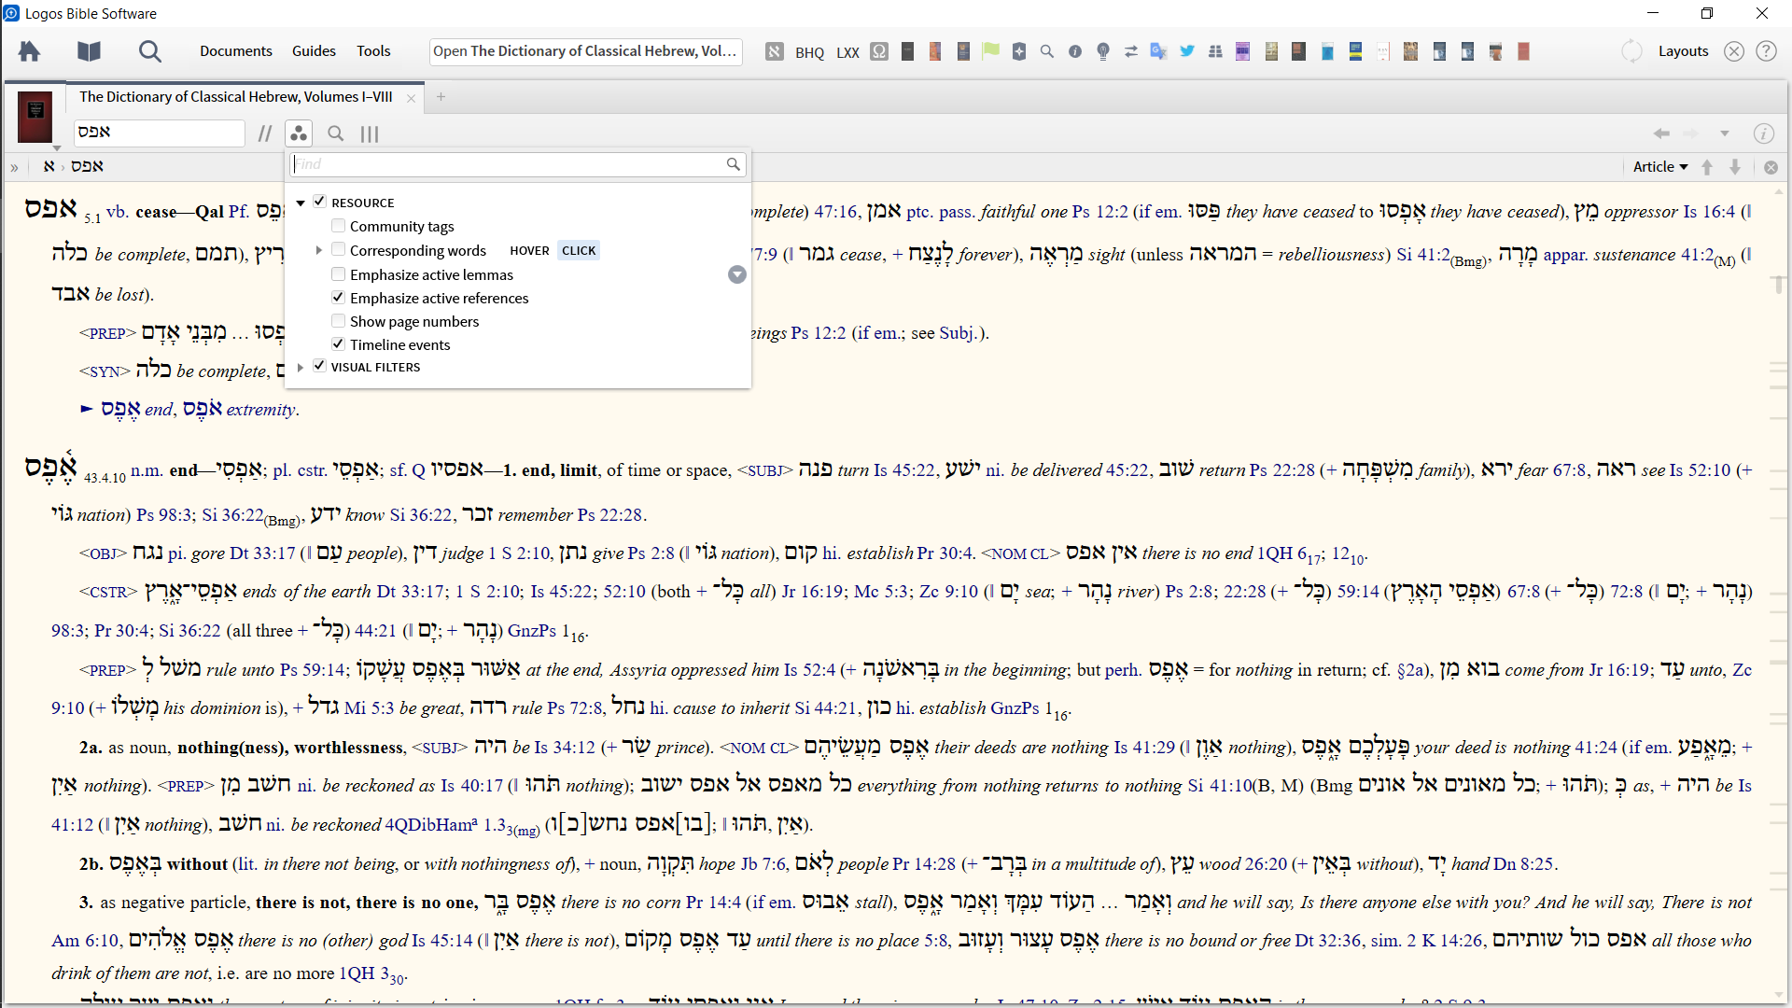1792x1008 pixels.
Task: Expand the Corresponding words options
Action: (x=319, y=250)
